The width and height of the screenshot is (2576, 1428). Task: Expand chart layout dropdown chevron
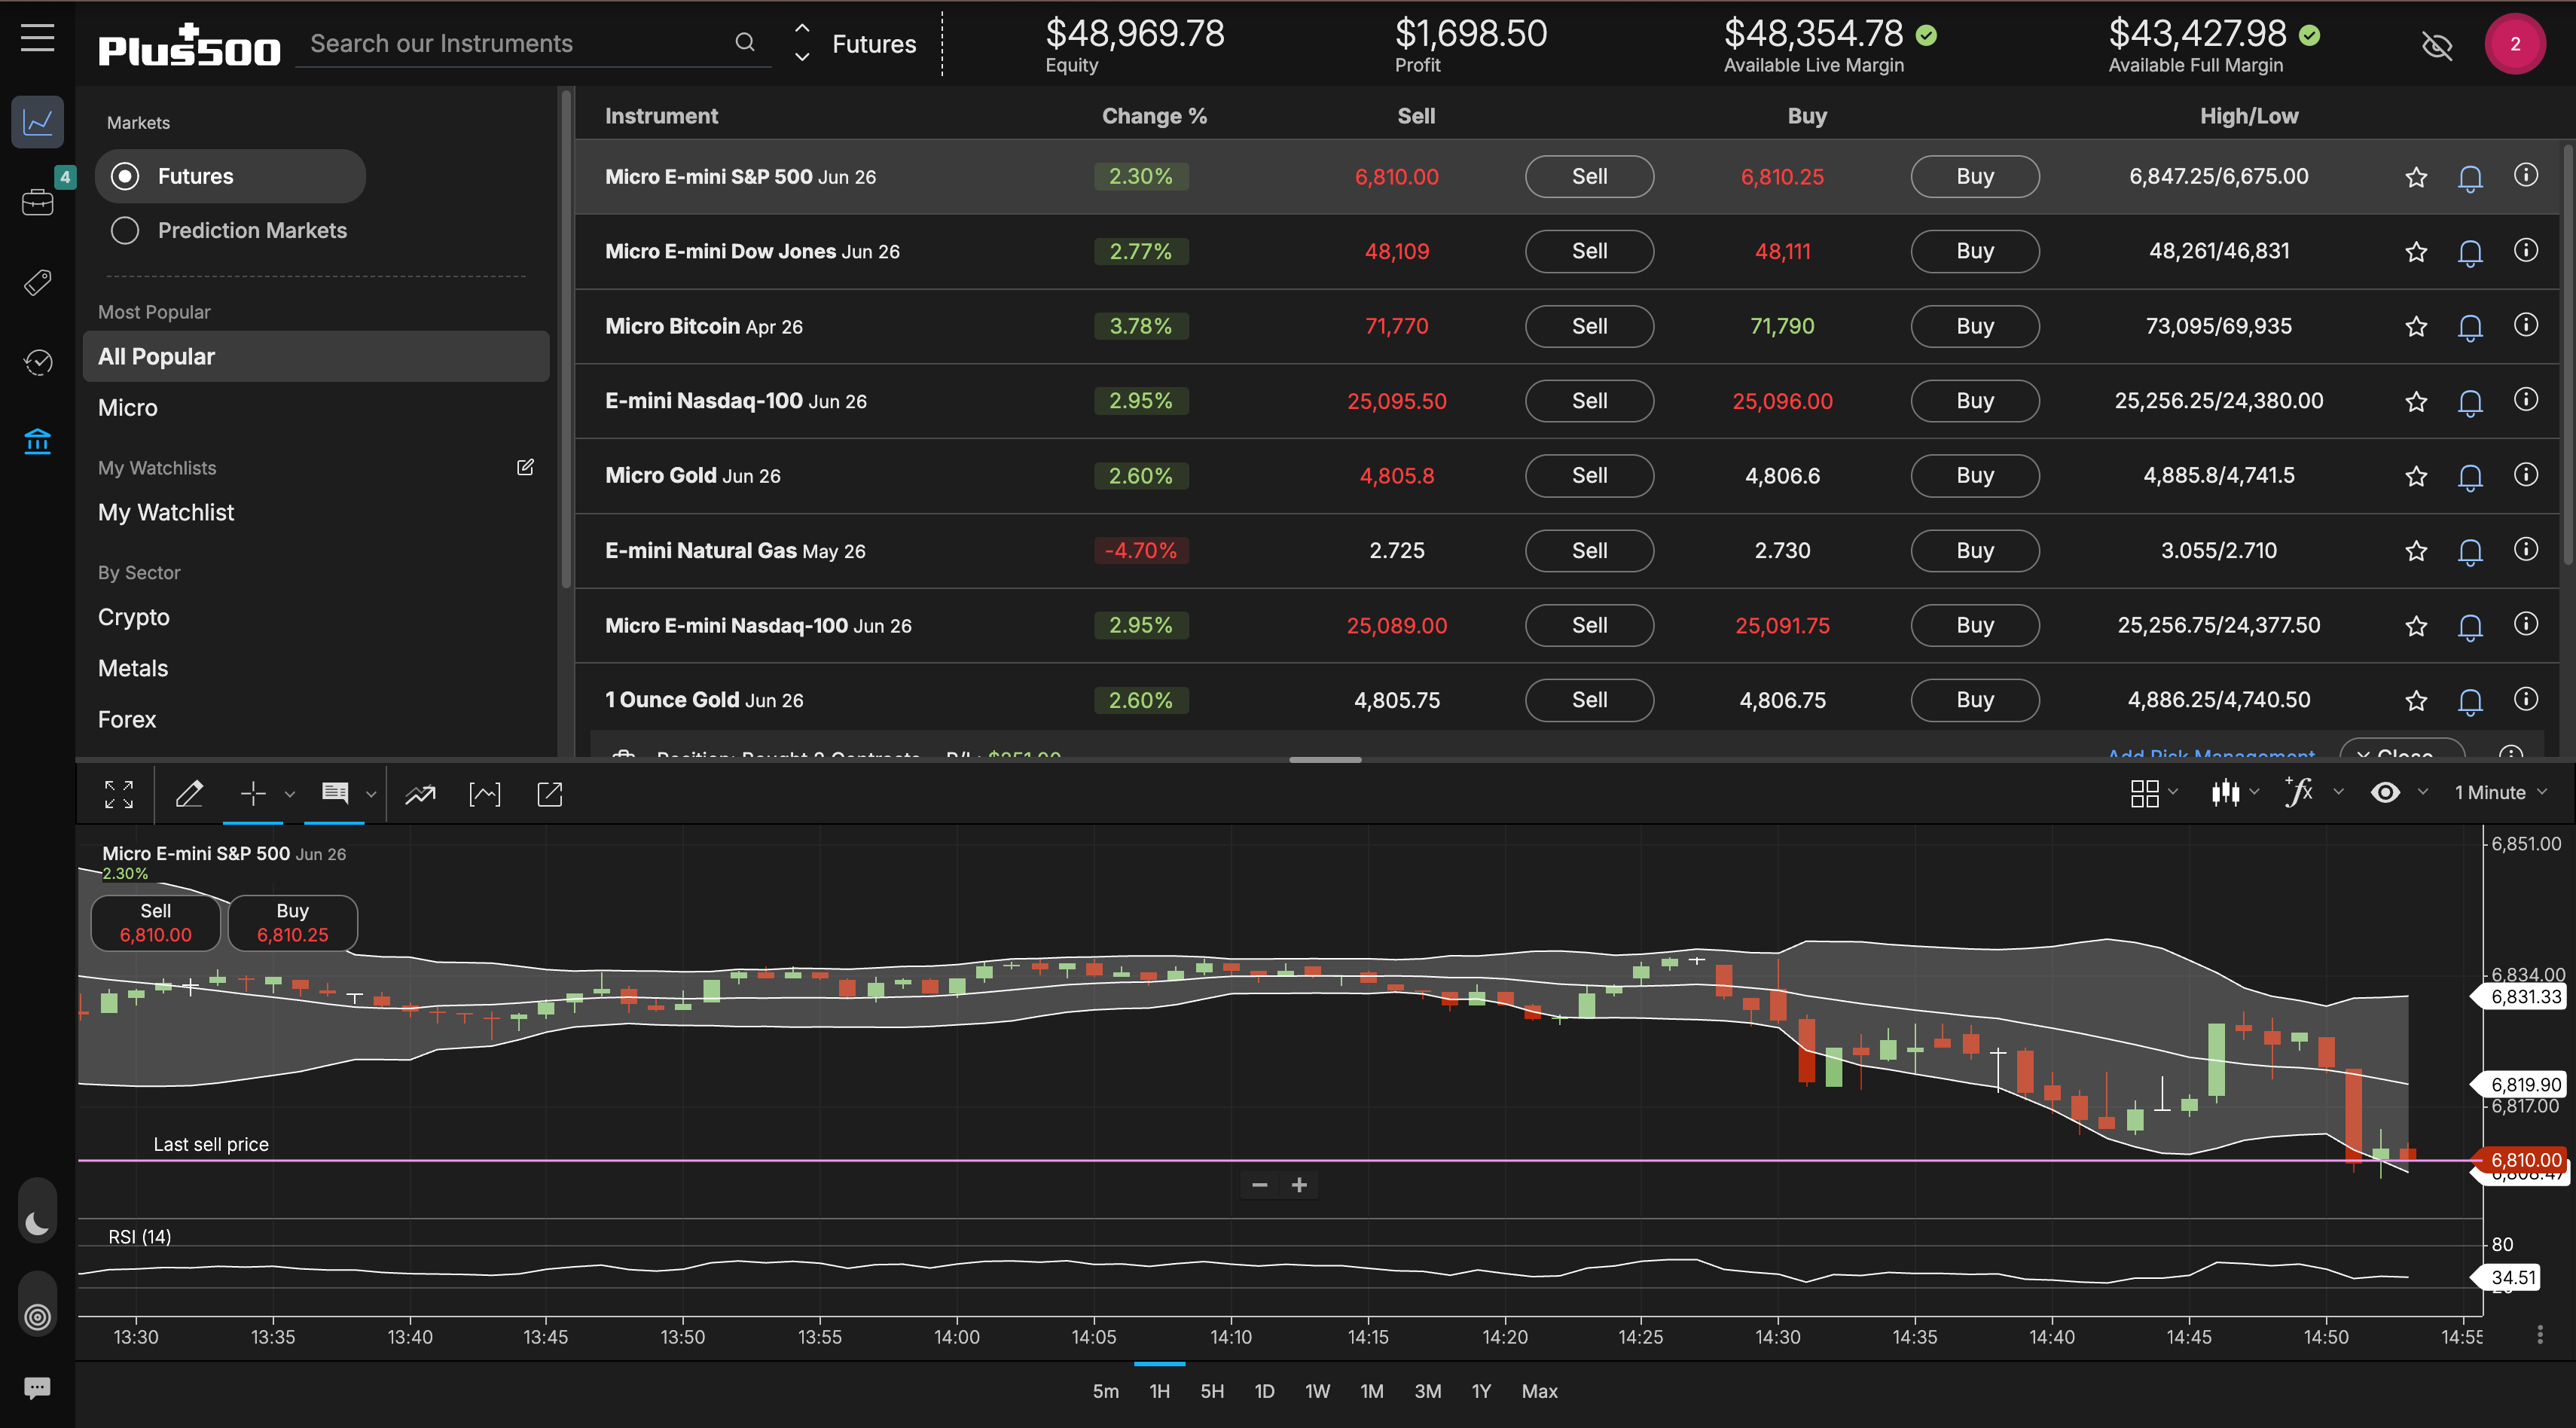[x=2173, y=792]
